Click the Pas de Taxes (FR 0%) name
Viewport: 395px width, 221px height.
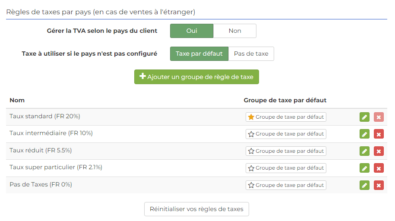click(41, 184)
